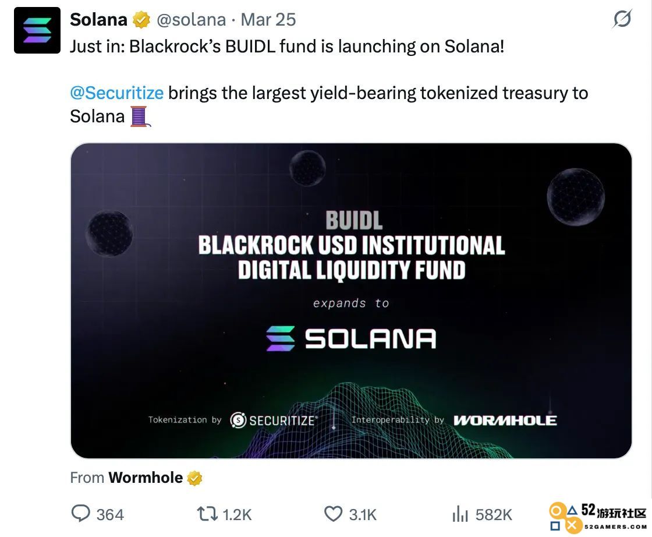Tap the retweet arrows icon

pyautogui.click(x=207, y=514)
